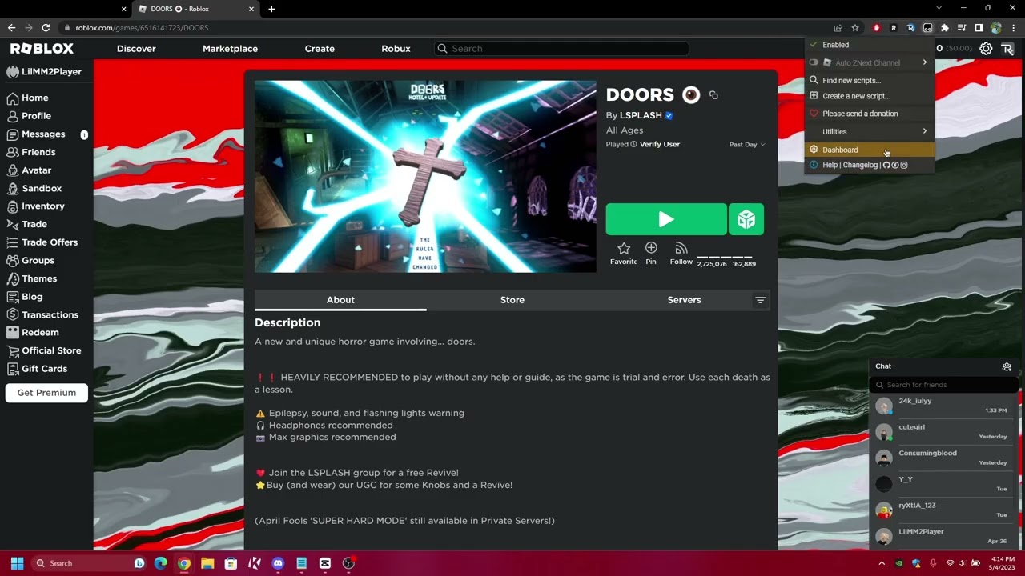Open Roblox settings gear icon in header
Viewport: 1025px width, 576px height.
click(986, 49)
